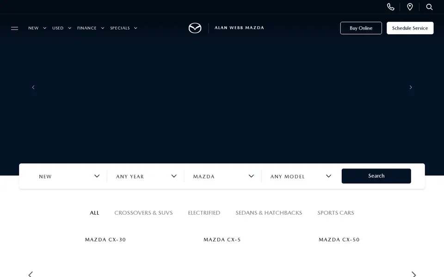Expand the SPECIALS navigation menu
The width and height of the screenshot is (444, 277).
tap(123, 28)
